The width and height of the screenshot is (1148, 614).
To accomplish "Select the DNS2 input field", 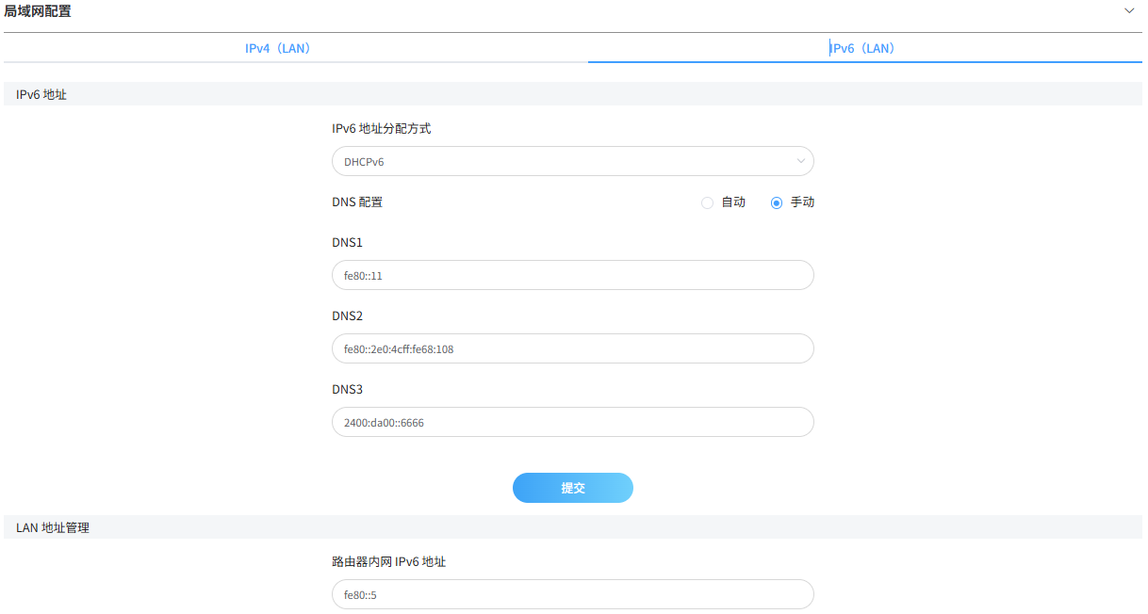I will point(573,348).
